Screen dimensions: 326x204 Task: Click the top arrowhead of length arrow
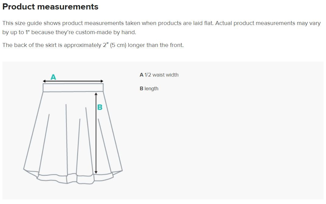point(96,94)
